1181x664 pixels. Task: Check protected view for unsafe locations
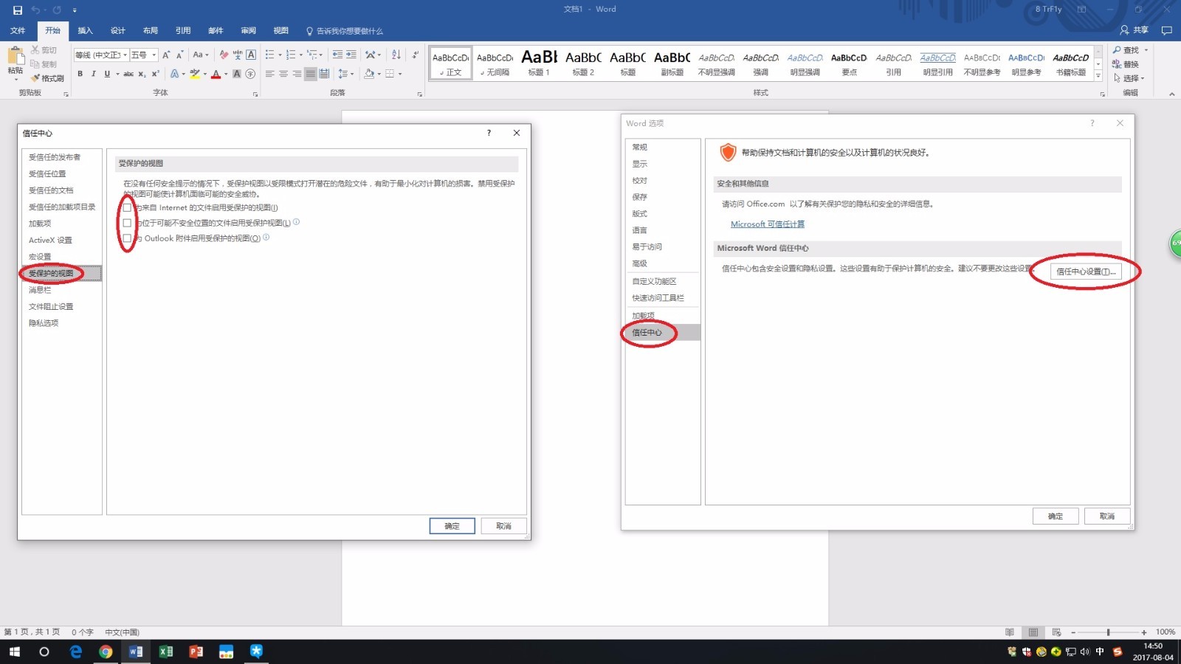pyautogui.click(x=127, y=223)
